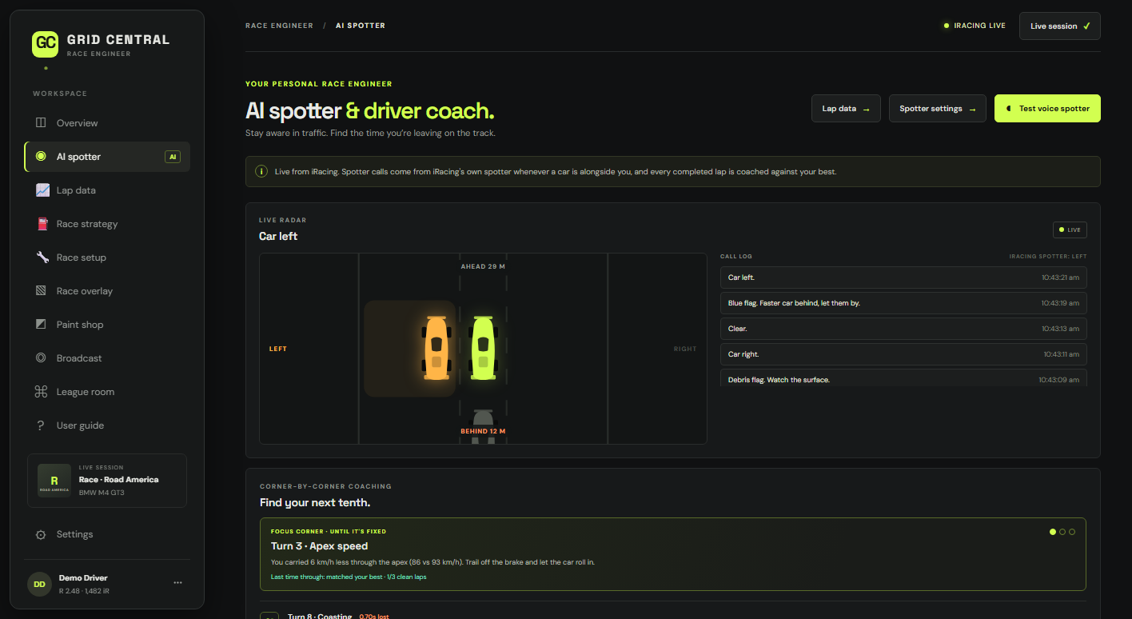Click the Settings gear icon
Screen dimensions: 1132x619
(42, 534)
